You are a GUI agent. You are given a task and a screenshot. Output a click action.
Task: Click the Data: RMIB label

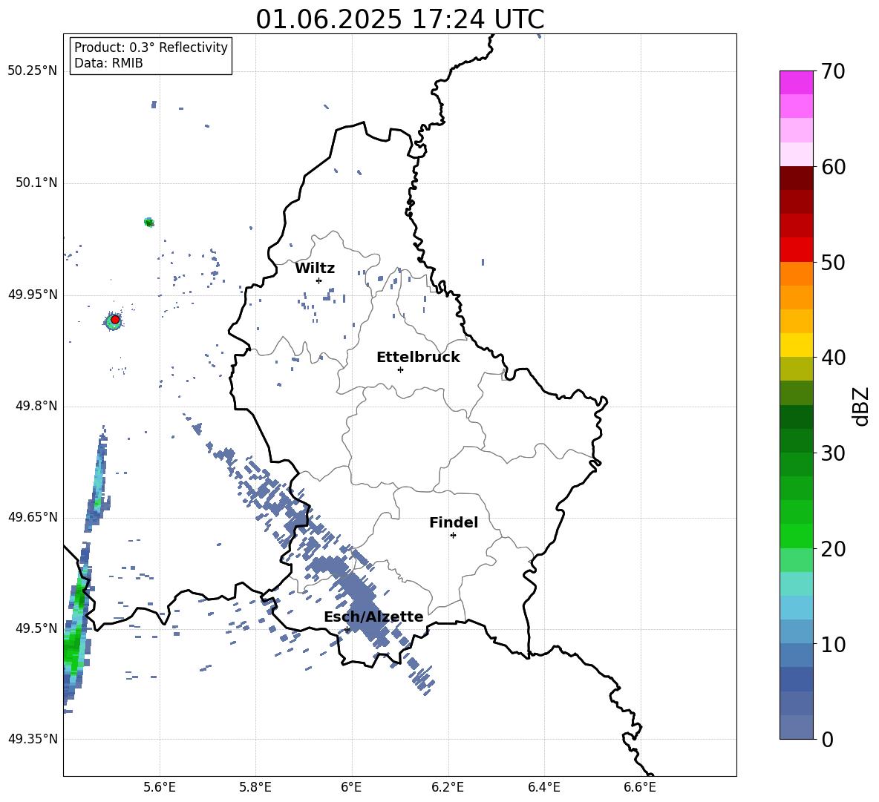pyautogui.click(x=108, y=63)
